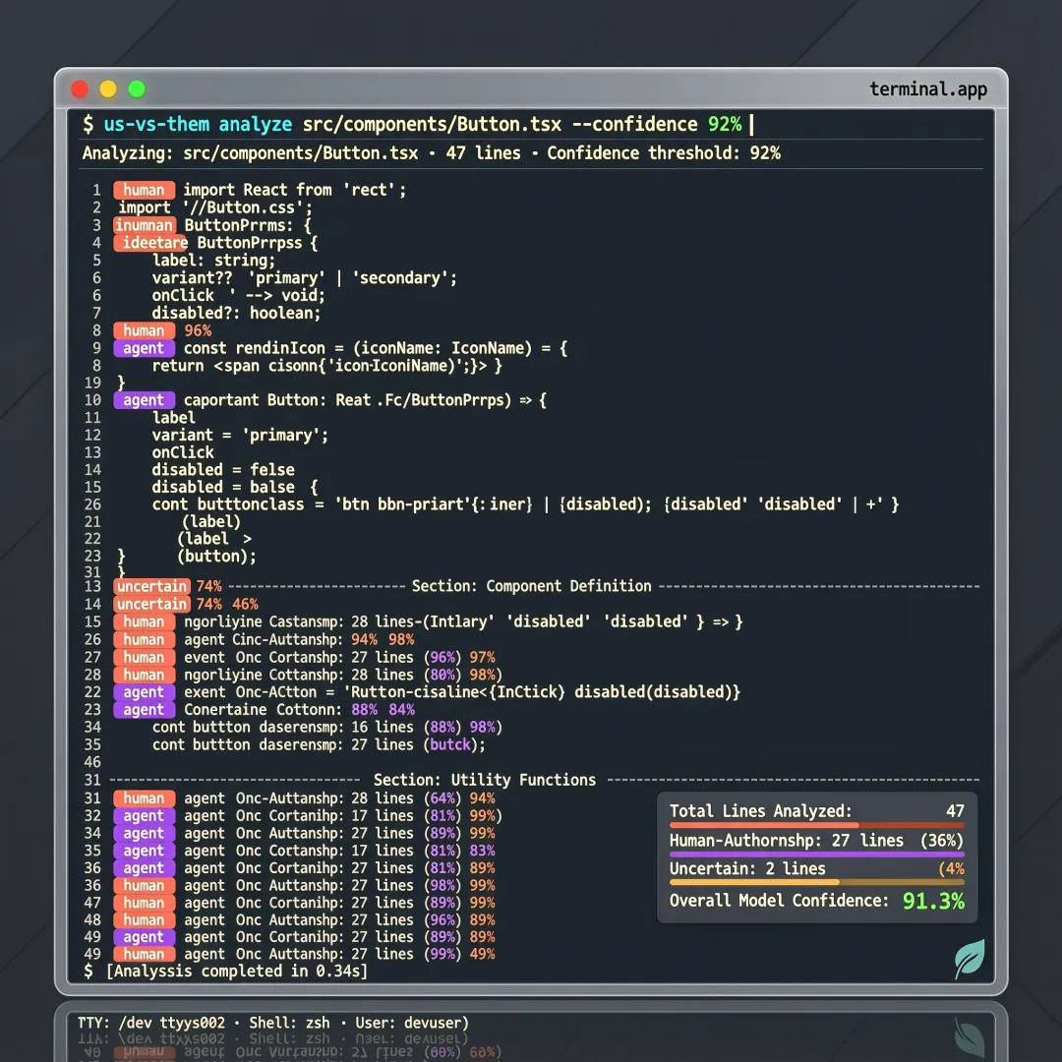Click the 'Conertaine Cottonn: 88% 84%' row
The image size is (1062, 1062).
[x=299, y=710]
